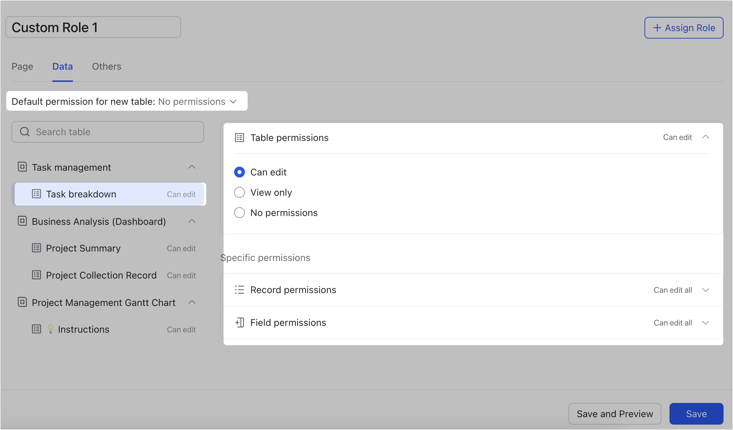The height and width of the screenshot is (430, 733).
Task: Select the No permissions radio option
Action: [x=239, y=213]
